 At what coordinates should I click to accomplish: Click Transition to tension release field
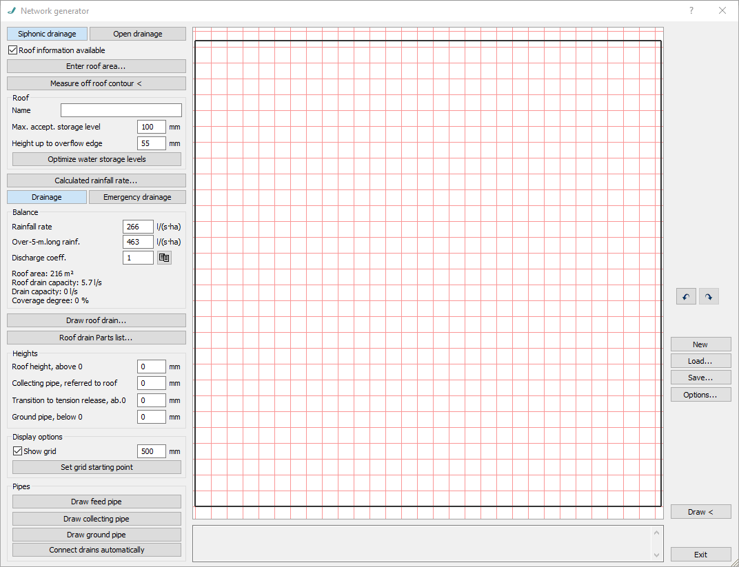(152, 400)
